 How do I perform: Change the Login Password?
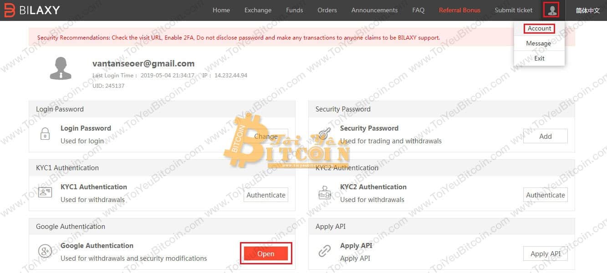click(x=266, y=136)
